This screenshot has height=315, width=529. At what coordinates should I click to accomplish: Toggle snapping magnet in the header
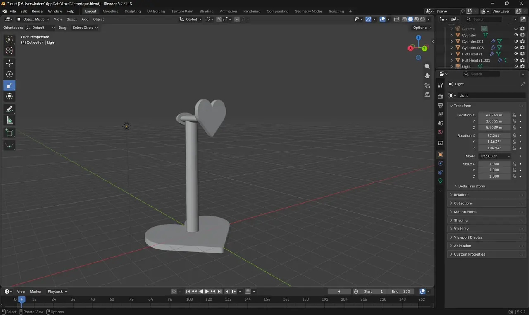pyautogui.click(x=219, y=19)
